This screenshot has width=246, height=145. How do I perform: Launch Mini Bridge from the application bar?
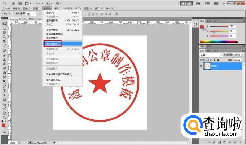[20, 3]
